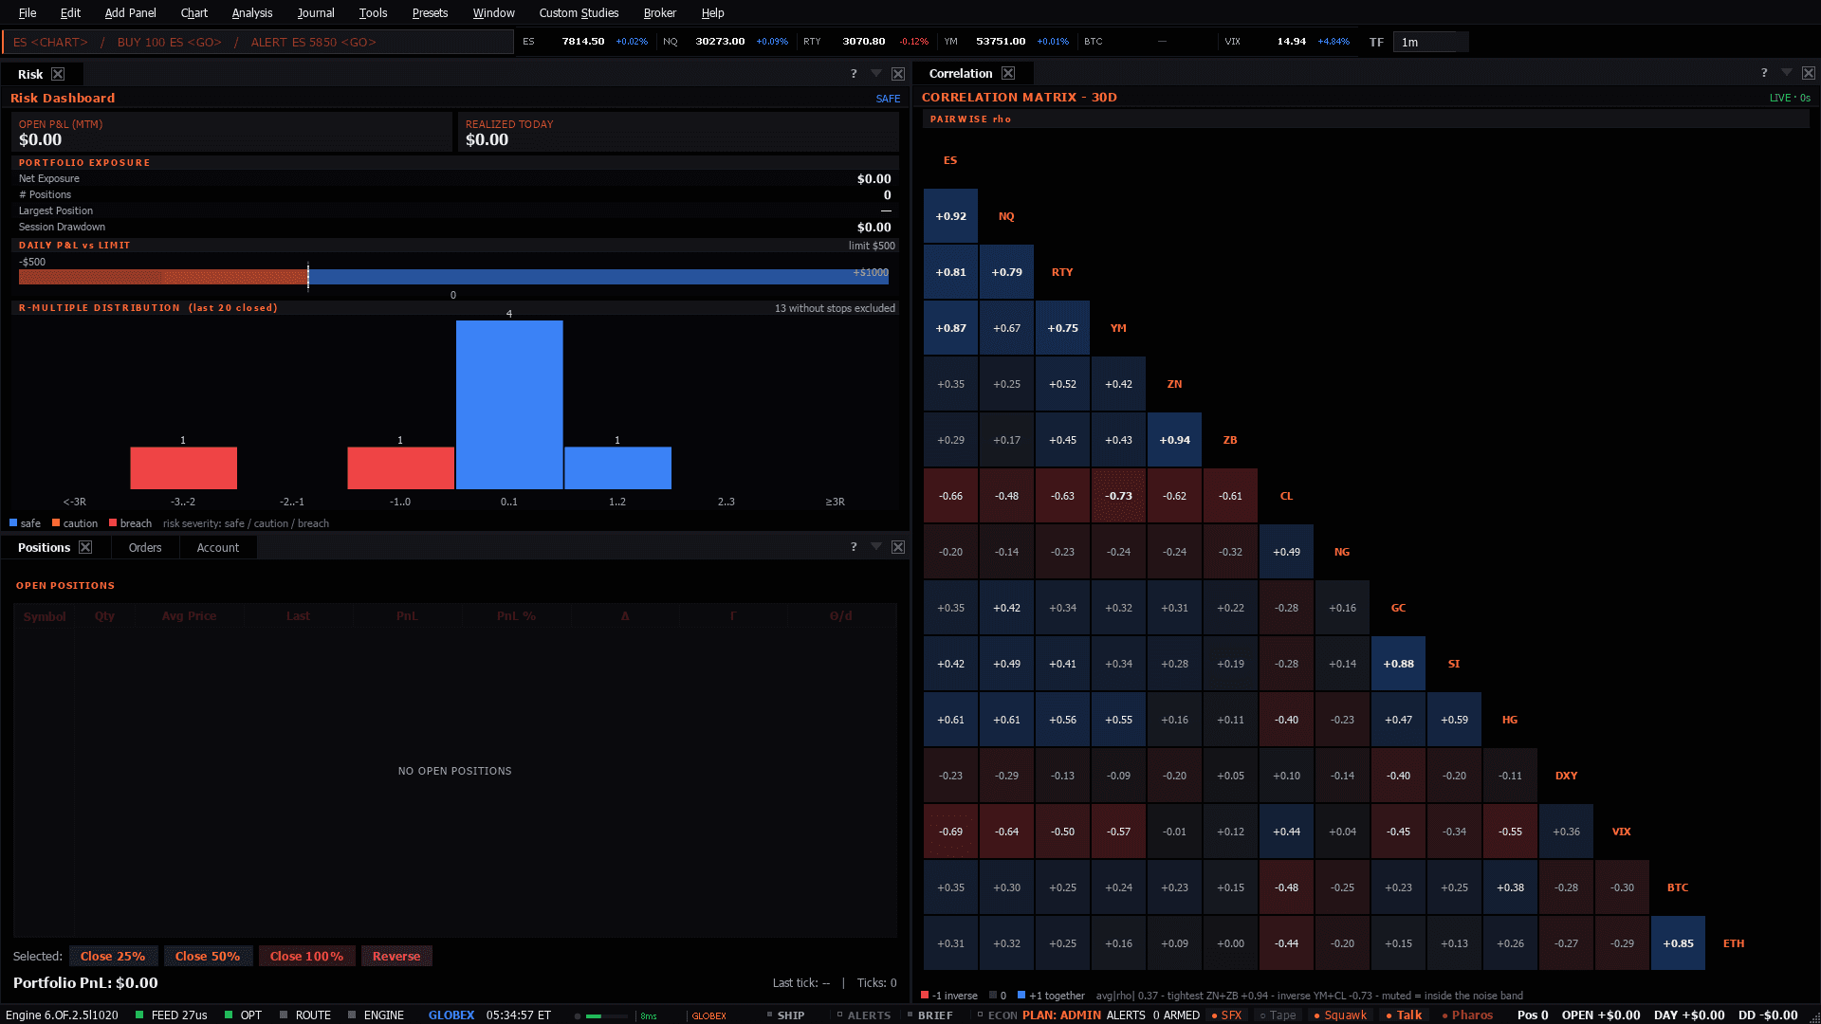Click the 0..1 R-multiple blue bar
Screen dimensions: 1821x1024
[509, 405]
